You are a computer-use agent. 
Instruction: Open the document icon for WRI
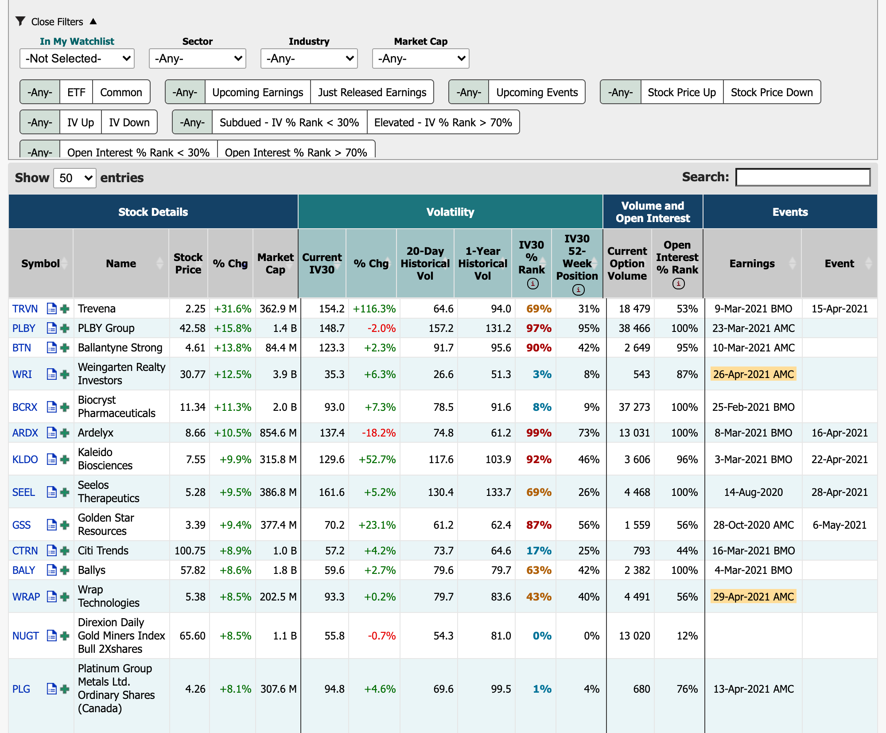[x=52, y=374]
